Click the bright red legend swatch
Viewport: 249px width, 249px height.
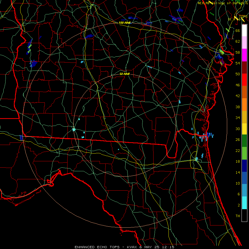coord(244,80)
